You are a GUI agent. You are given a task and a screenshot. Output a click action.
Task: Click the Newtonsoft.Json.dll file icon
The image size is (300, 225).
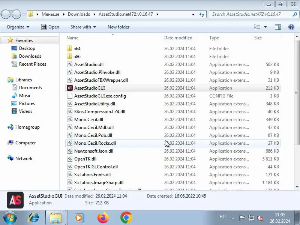(x=70, y=151)
